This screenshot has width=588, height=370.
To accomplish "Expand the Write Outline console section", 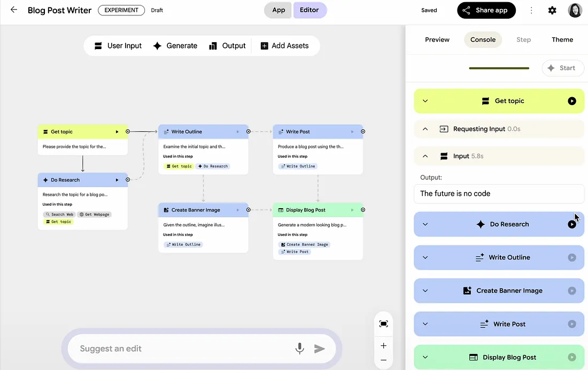I will point(425,257).
